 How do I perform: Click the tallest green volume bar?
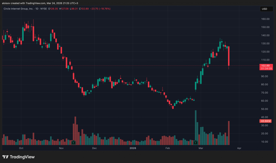[196, 126]
